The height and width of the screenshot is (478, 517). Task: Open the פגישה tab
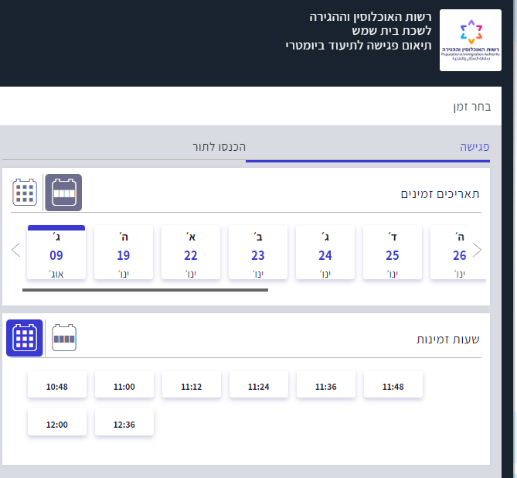[x=475, y=147]
